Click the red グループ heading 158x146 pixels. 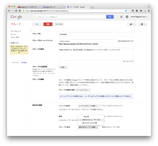click(x=16, y=24)
